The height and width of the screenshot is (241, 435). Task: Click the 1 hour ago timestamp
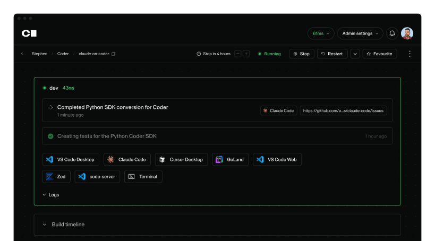pyautogui.click(x=376, y=136)
